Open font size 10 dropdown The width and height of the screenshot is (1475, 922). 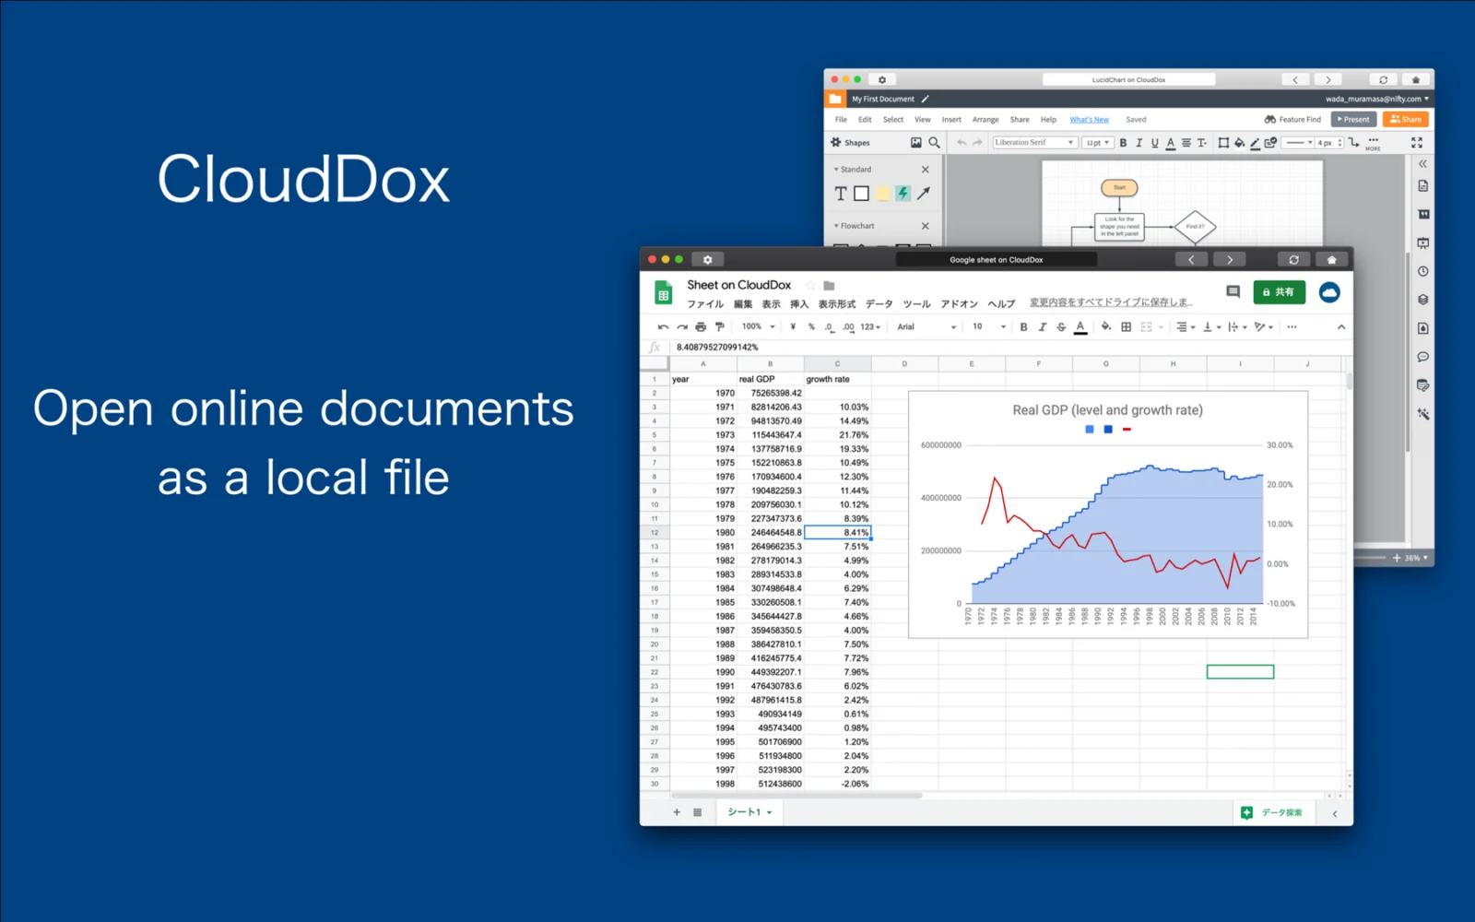pyautogui.click(x=989, y=326)
